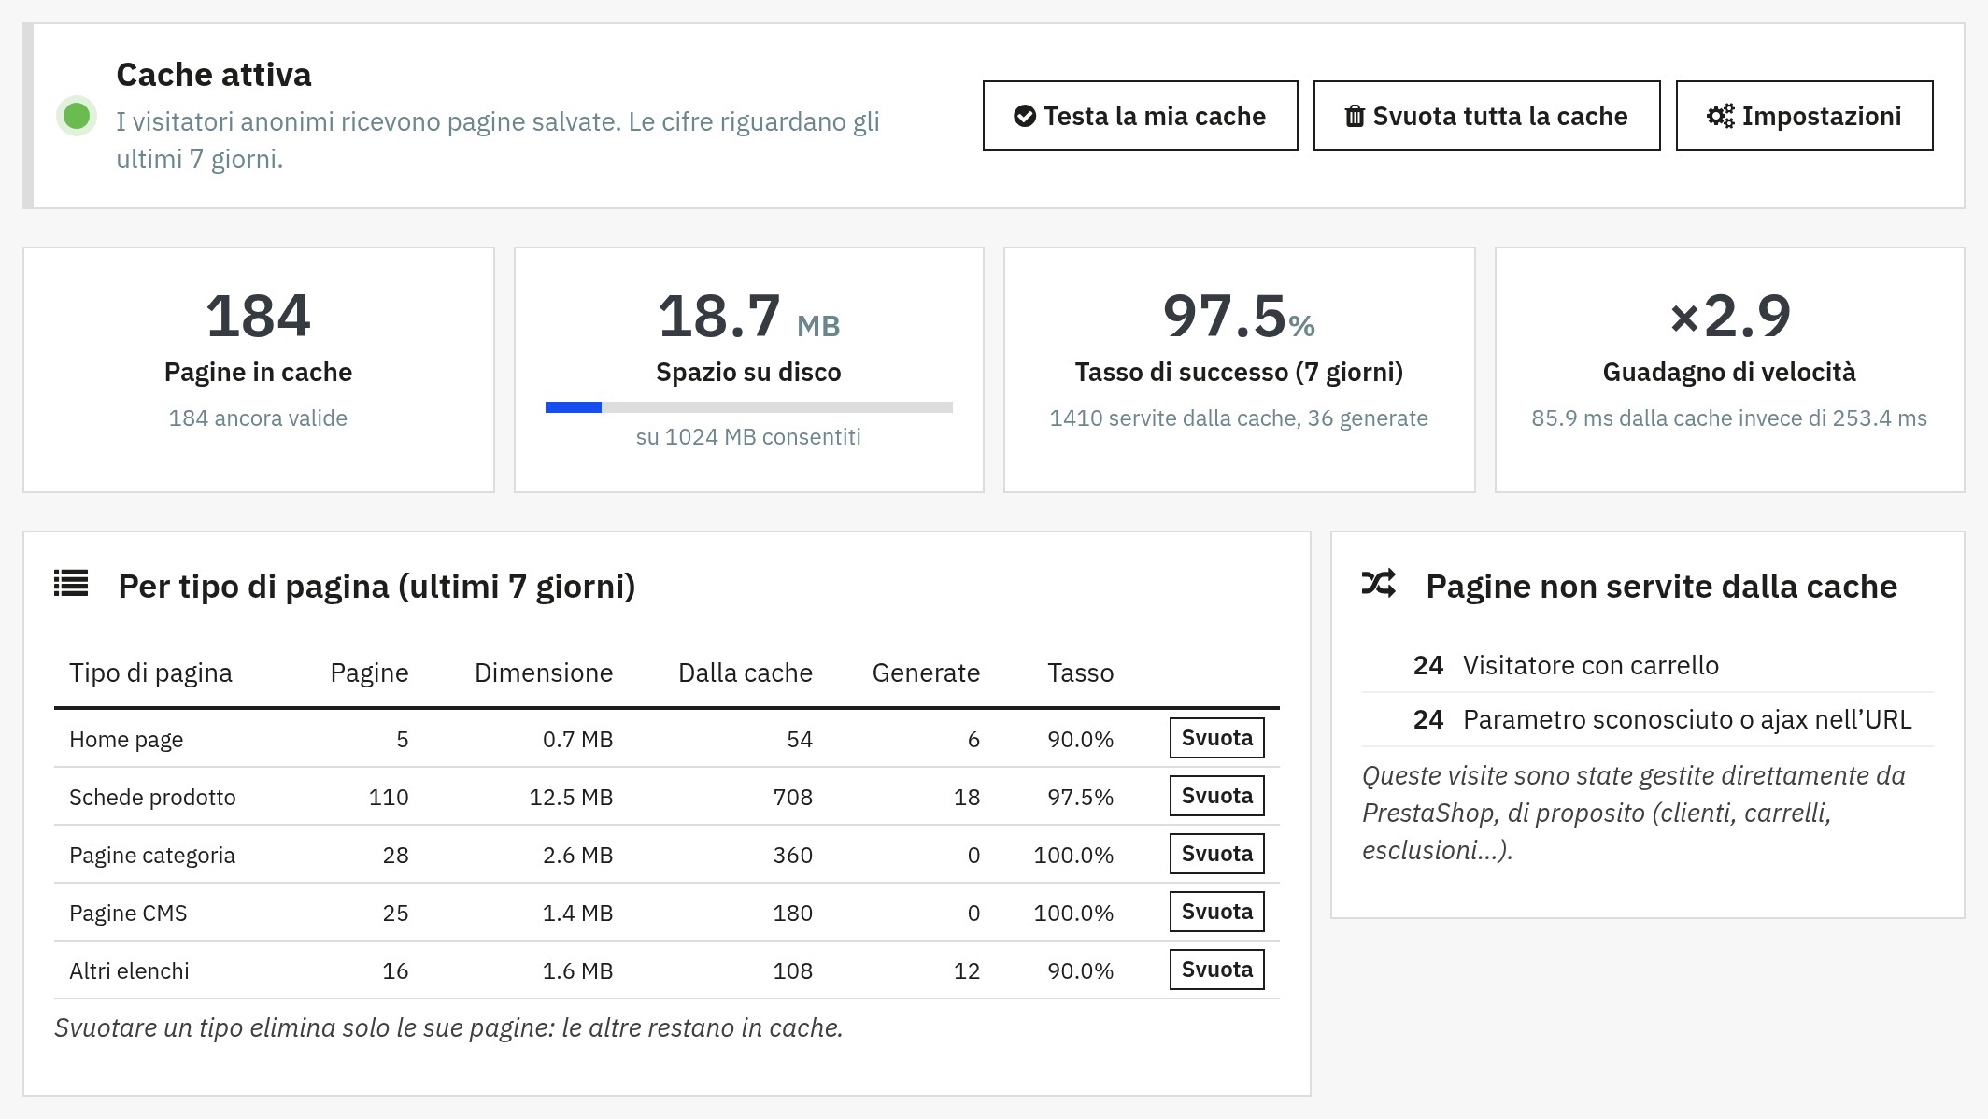Screen dimensions: 1988x1119
Task: Select the Tipo di pagina column header
Action: click(150, 673)
